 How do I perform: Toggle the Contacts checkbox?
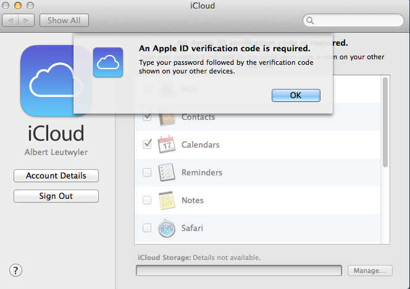click(x=147, y=117)
